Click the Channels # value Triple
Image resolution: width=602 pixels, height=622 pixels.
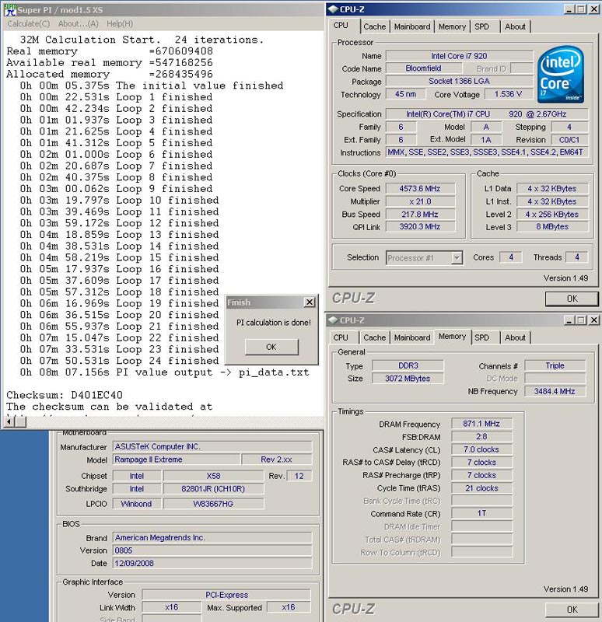pyautogui.click(x=555, y=365)
